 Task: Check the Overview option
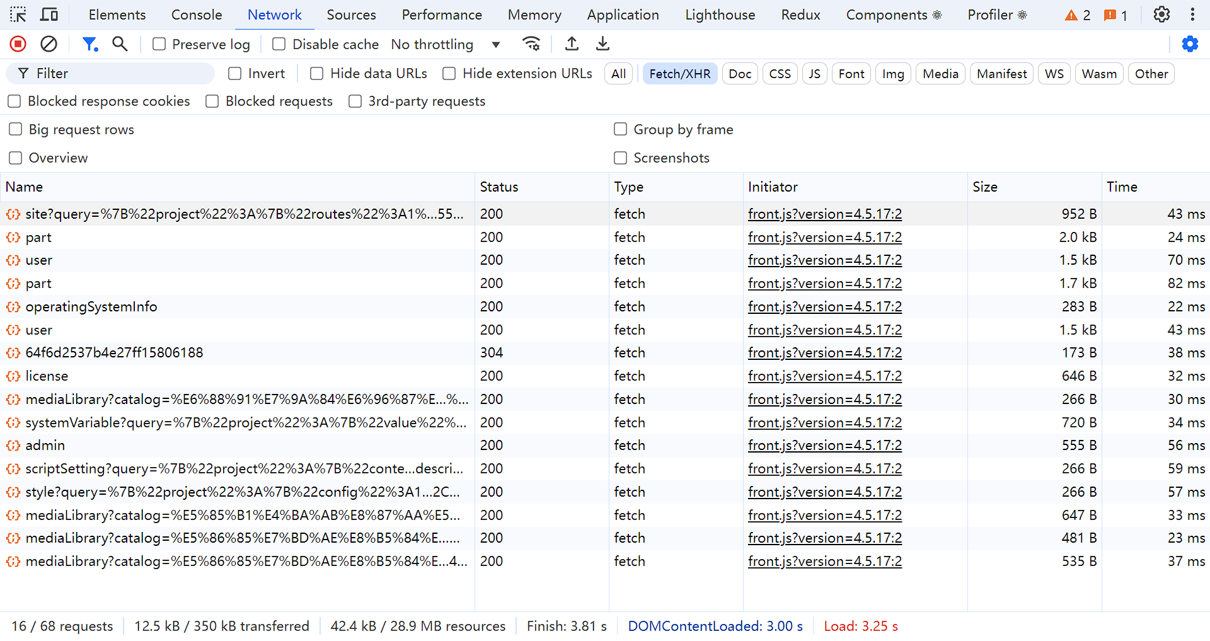pos(16,158)
